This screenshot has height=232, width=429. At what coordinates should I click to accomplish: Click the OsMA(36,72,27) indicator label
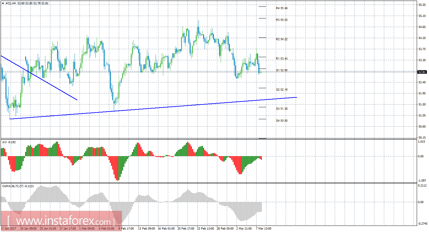point(18,186)
